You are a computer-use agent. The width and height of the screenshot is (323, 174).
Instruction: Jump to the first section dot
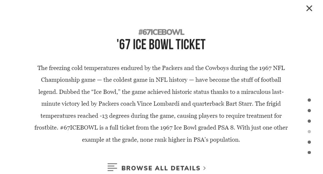(309, 100)
